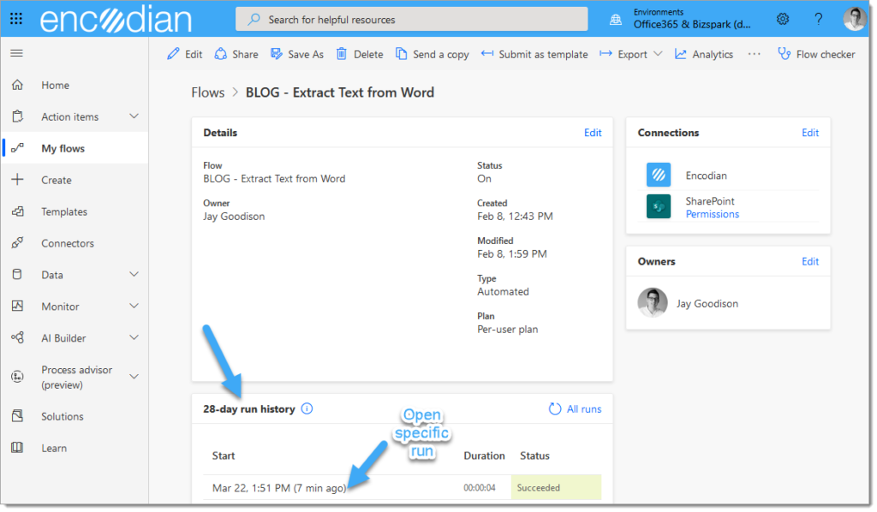Open Jay Goodison owner avatar
877x512 pixels.
pyautogui.click(x=653, y=303)
